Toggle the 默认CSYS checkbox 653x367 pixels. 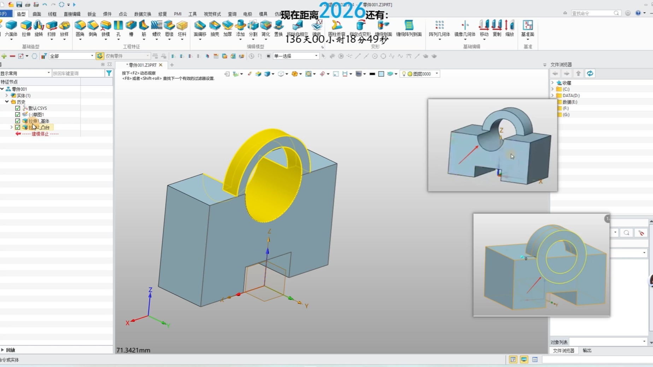[18, 108]
